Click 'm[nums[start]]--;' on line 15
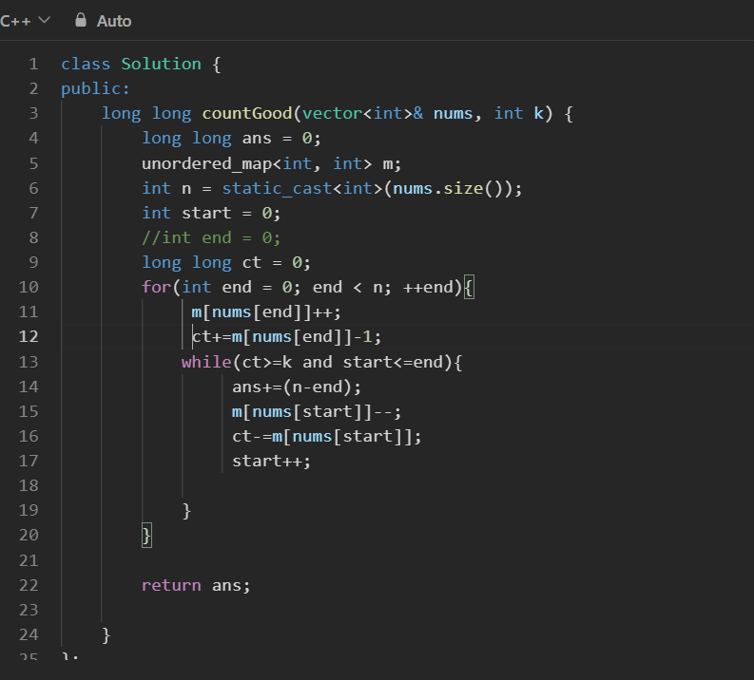754x680 pixels. point(317,411)
